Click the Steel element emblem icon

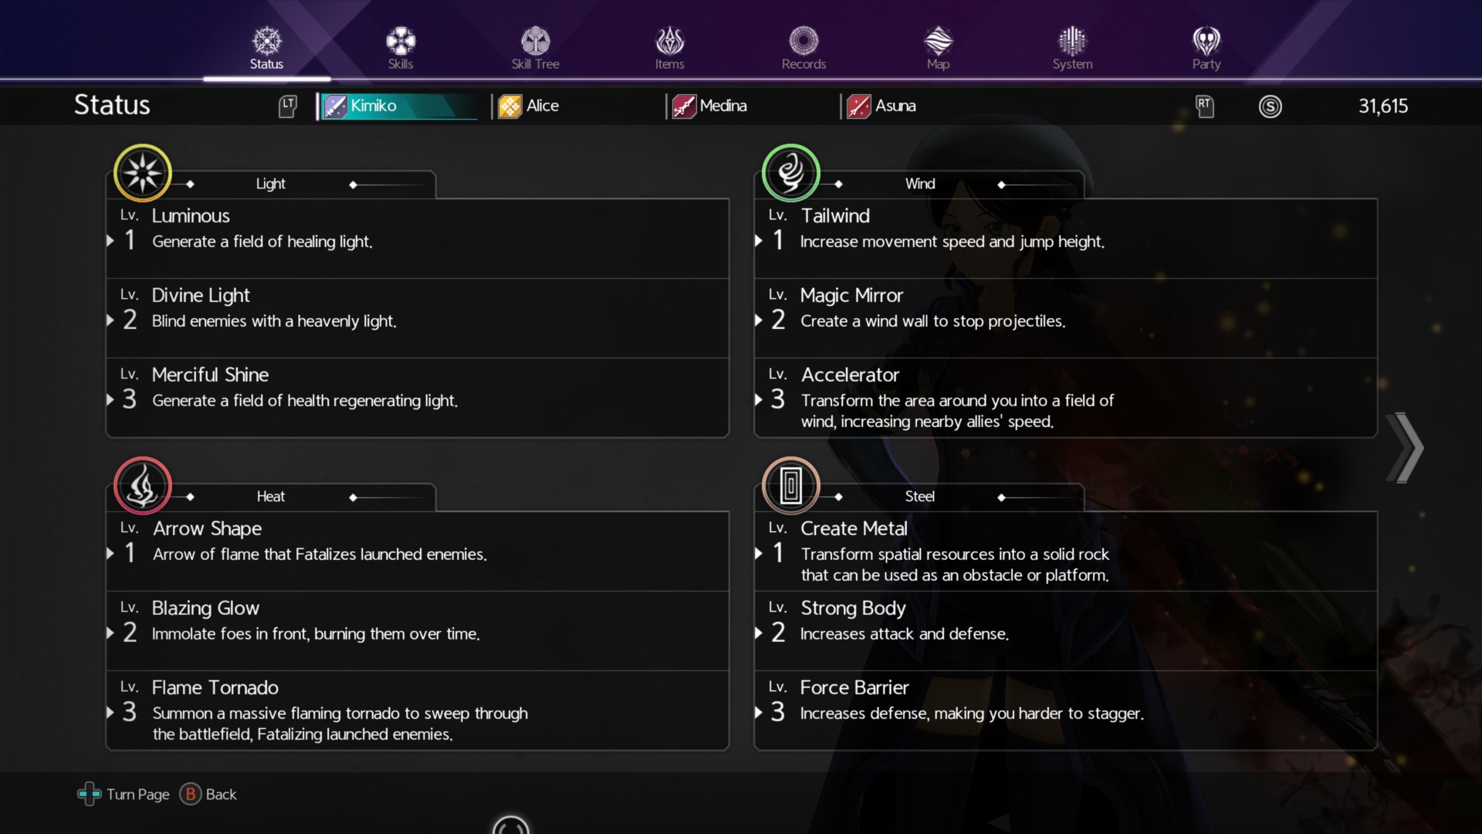[791, 486]
